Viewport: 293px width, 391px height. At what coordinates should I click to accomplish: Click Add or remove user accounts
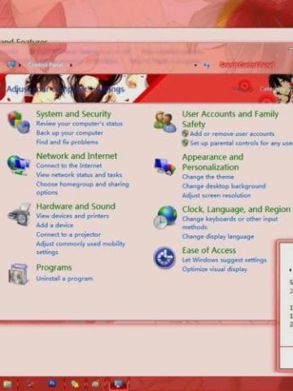(232, 134)
